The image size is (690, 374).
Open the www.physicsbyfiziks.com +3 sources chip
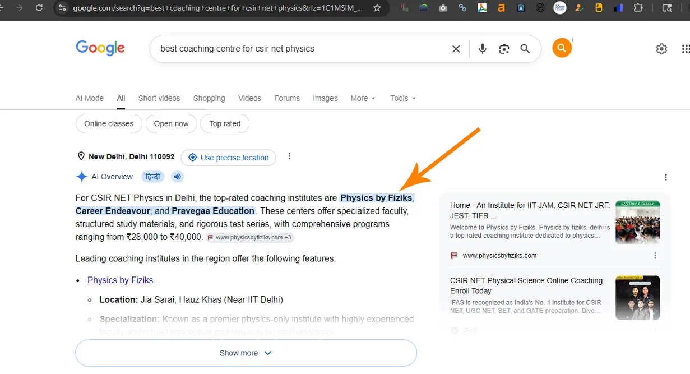click(x=249, y=237)
